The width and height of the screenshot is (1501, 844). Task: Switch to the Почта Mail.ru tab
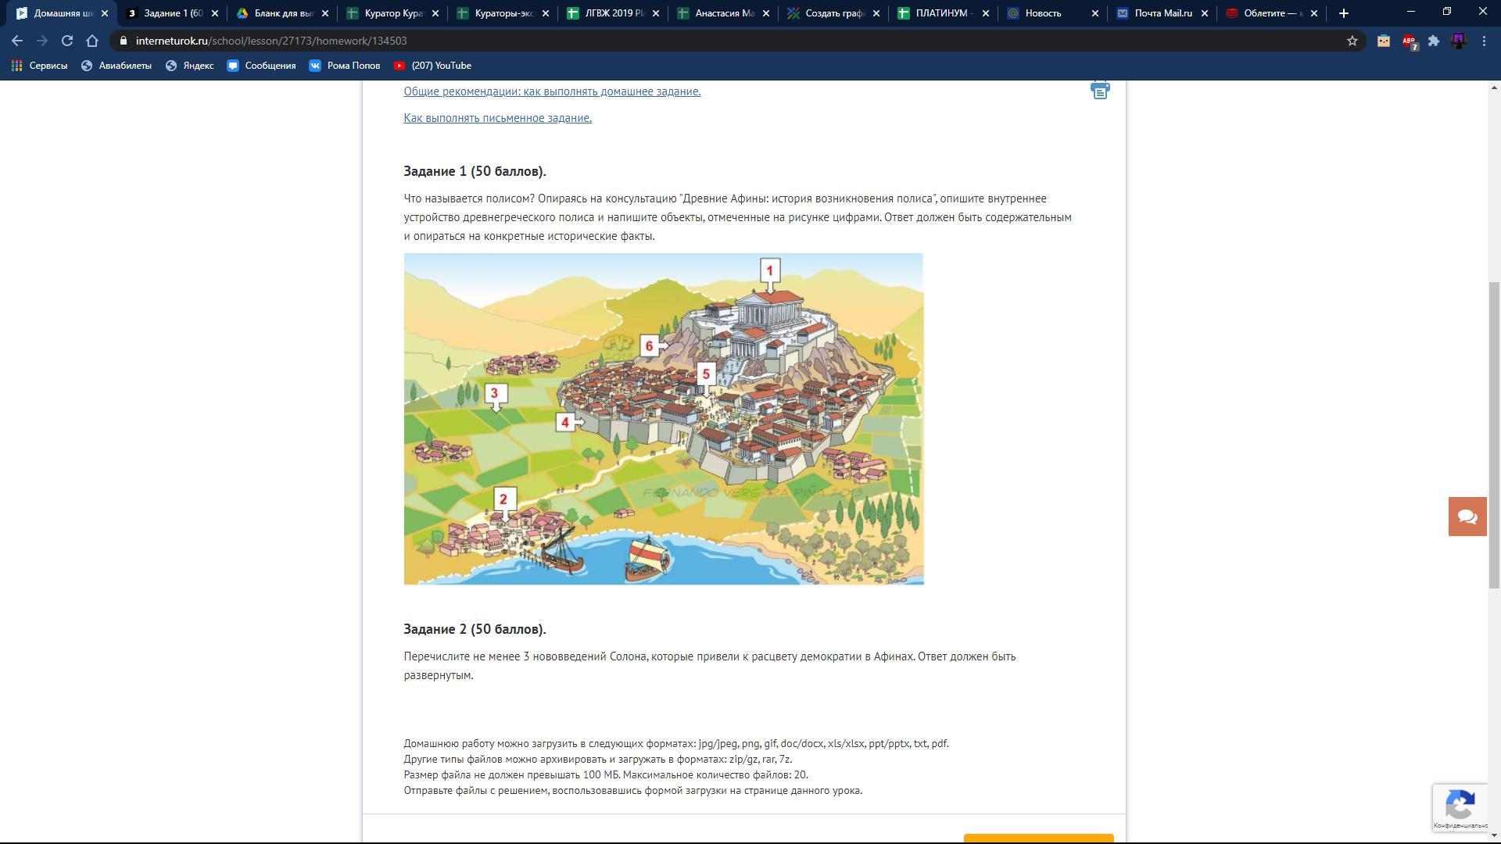(1162, 13)
